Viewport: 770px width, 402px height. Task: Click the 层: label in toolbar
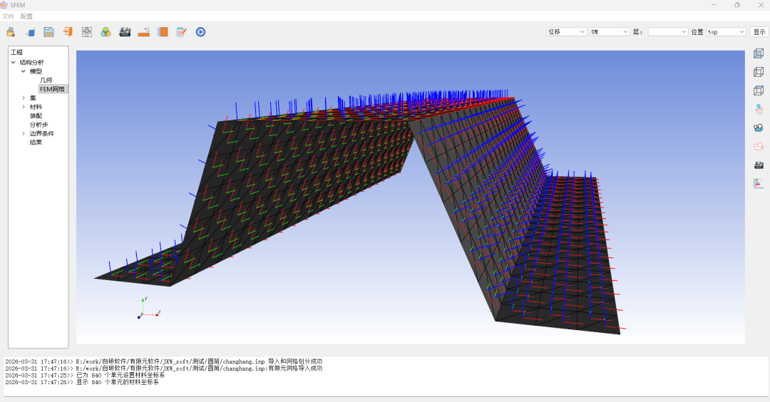(638, 32)
